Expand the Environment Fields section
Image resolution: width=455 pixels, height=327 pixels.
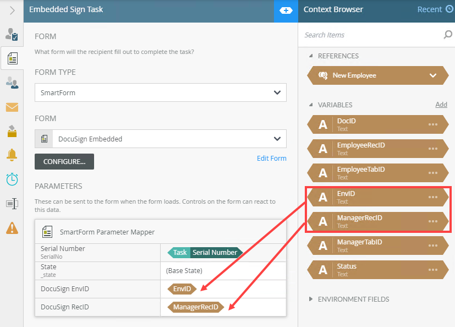353,299
